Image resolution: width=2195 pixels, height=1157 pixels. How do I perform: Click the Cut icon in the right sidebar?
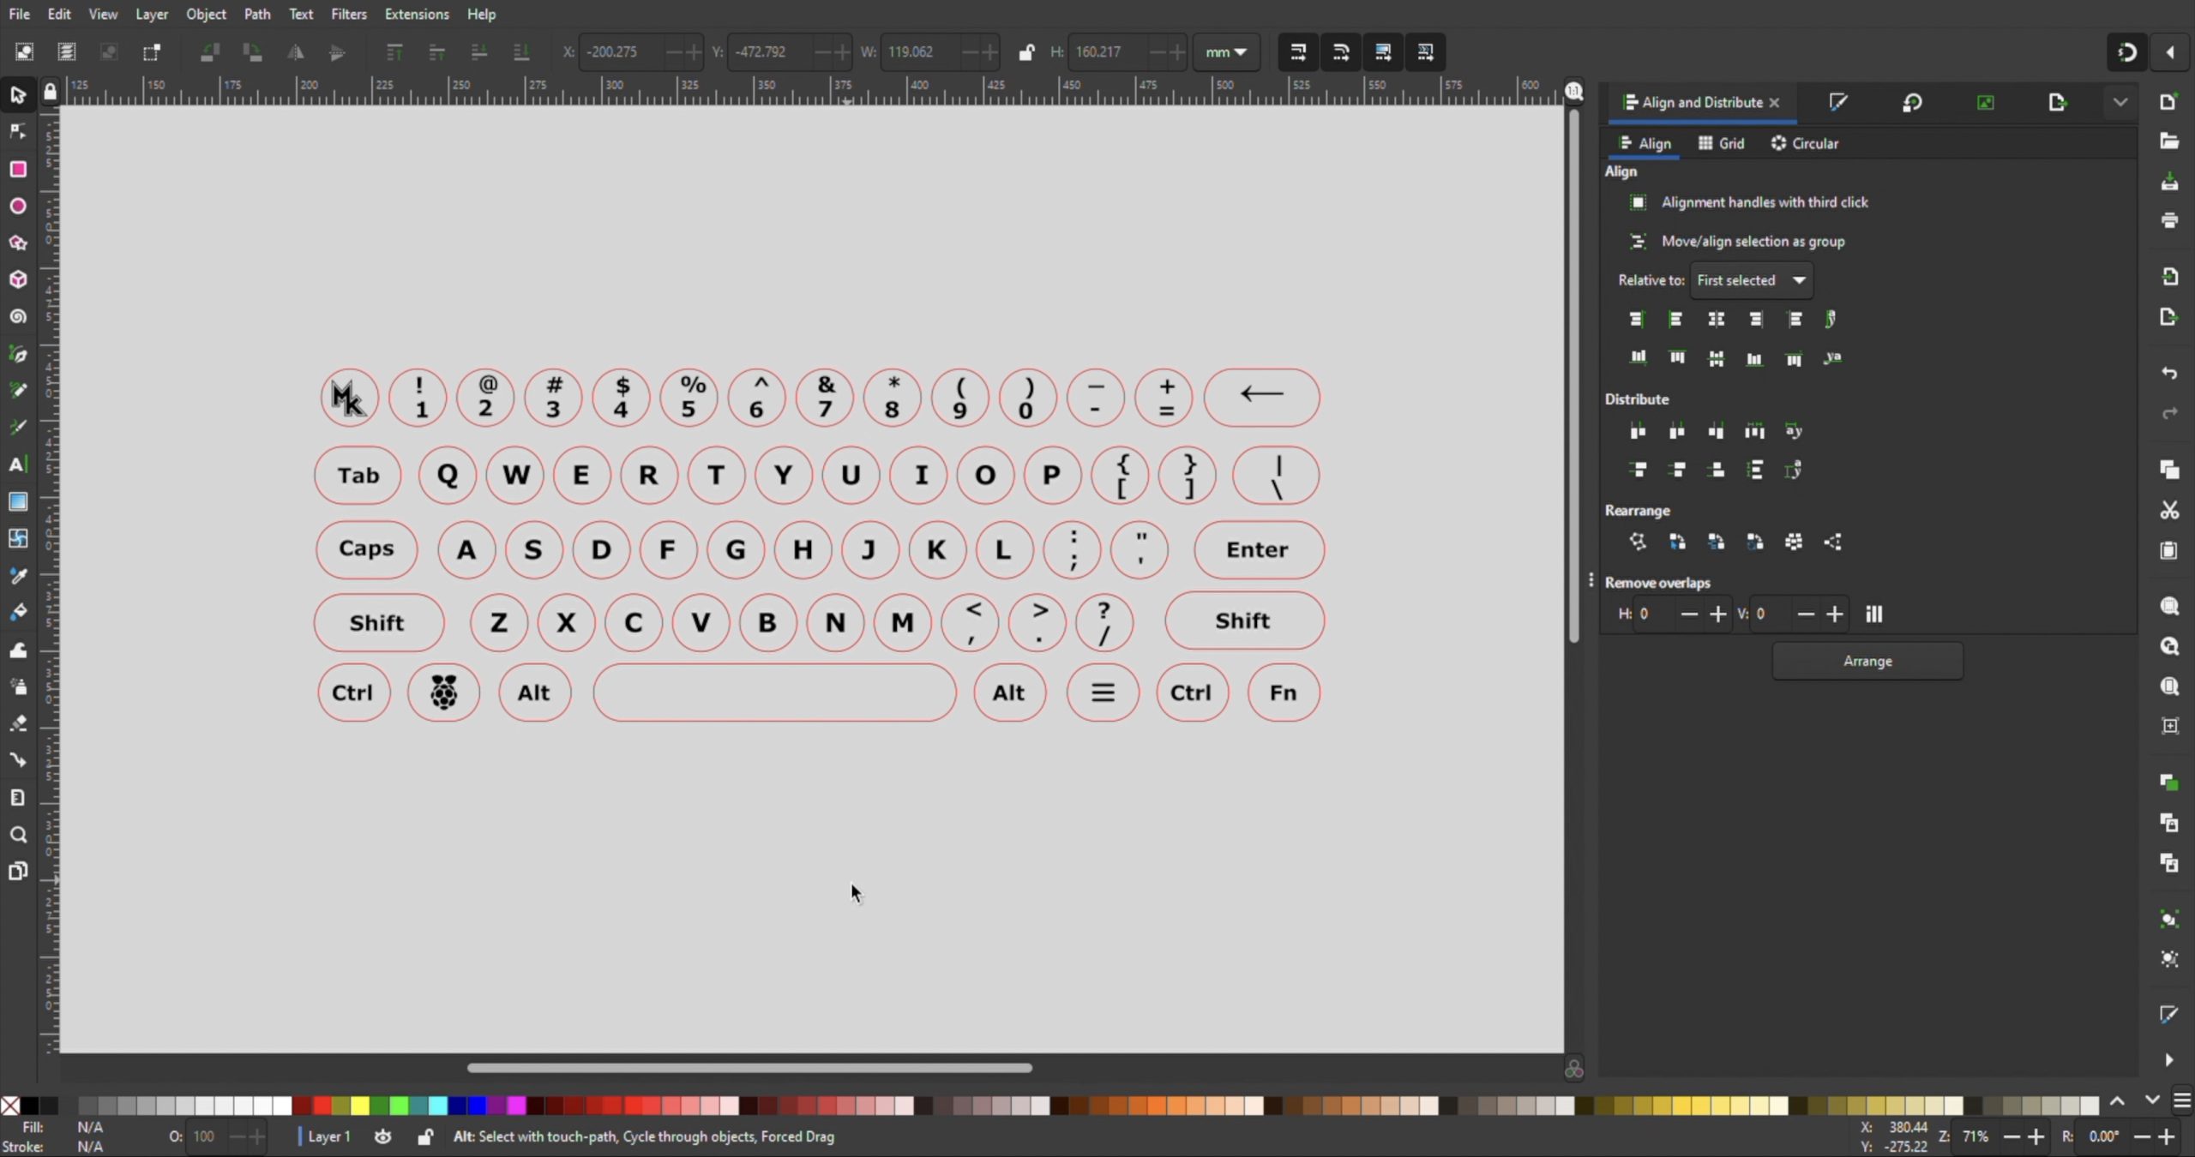pos(2170,510)
